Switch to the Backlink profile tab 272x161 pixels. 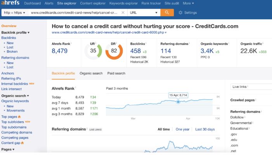tap(63, 73)
